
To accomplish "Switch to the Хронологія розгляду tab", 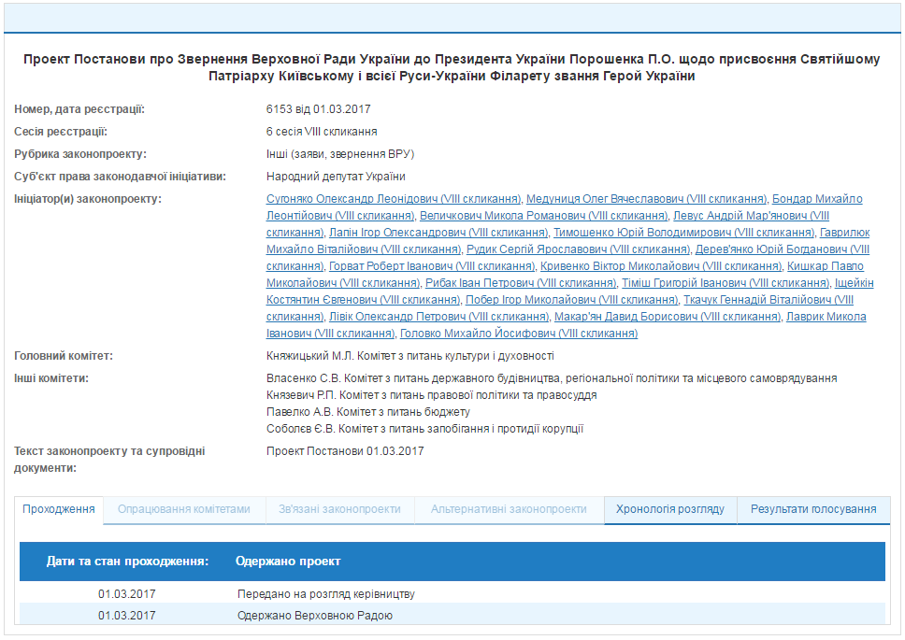I will pos(670,509).
